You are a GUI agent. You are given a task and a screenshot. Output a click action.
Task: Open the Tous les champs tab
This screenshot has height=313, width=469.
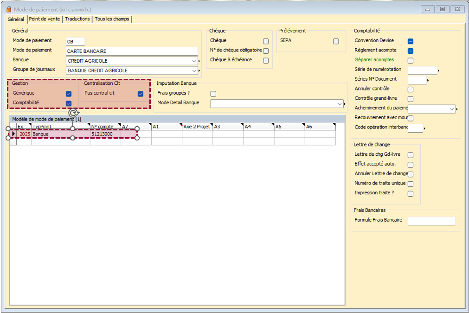click(113, 19)
